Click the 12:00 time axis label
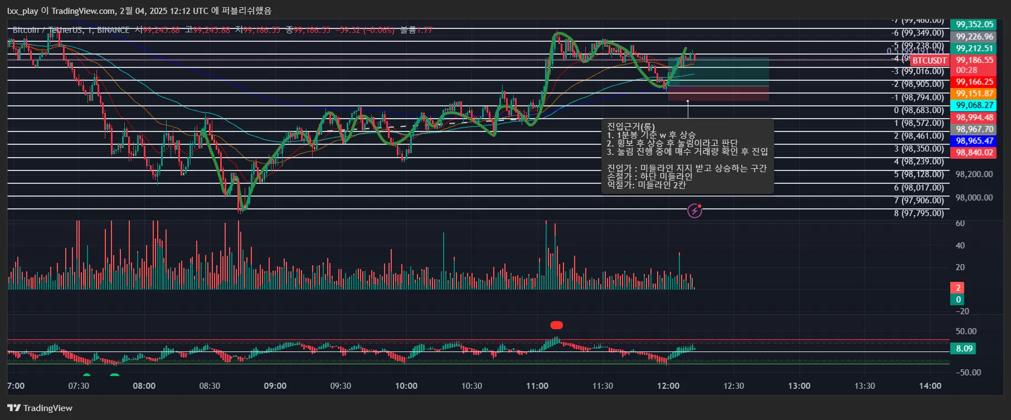 pyautogui.click(x=668, y=386)
